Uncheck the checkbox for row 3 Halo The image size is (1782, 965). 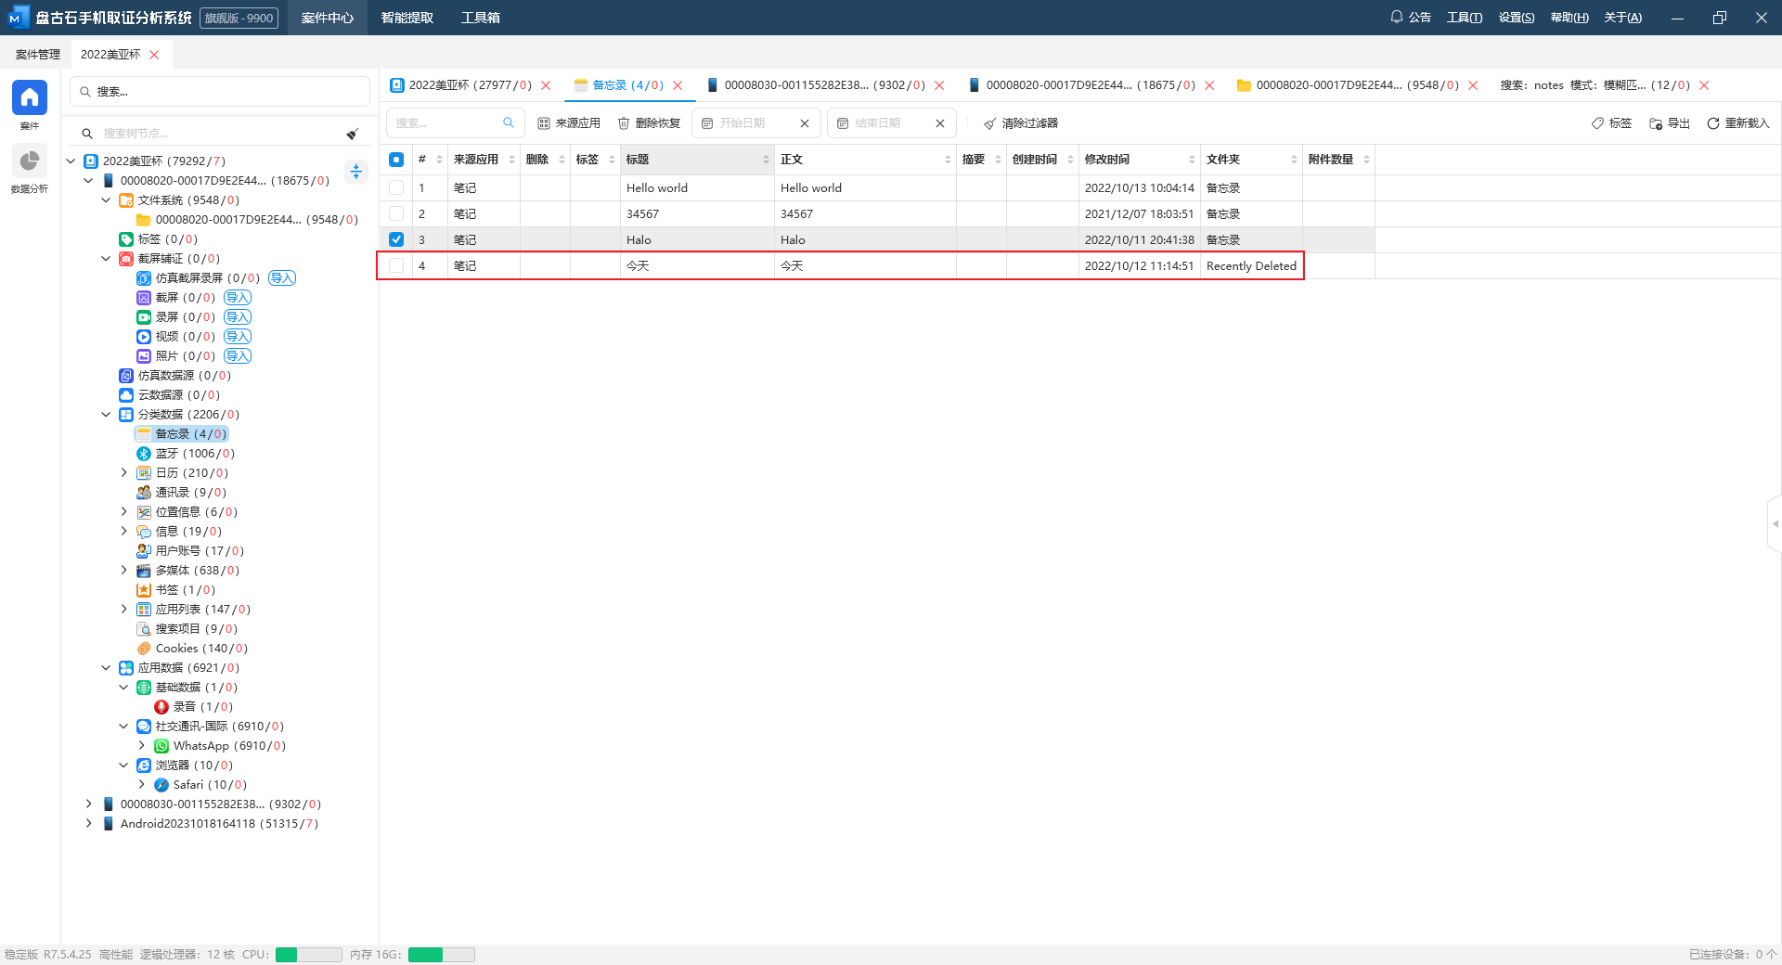pos(396,239)
